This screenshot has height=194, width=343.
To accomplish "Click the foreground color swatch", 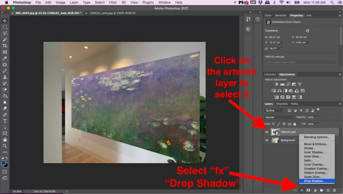I will tap(3, 163).
